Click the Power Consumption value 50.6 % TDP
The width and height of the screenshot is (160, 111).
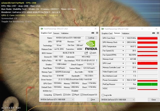[x=131, y=80]
